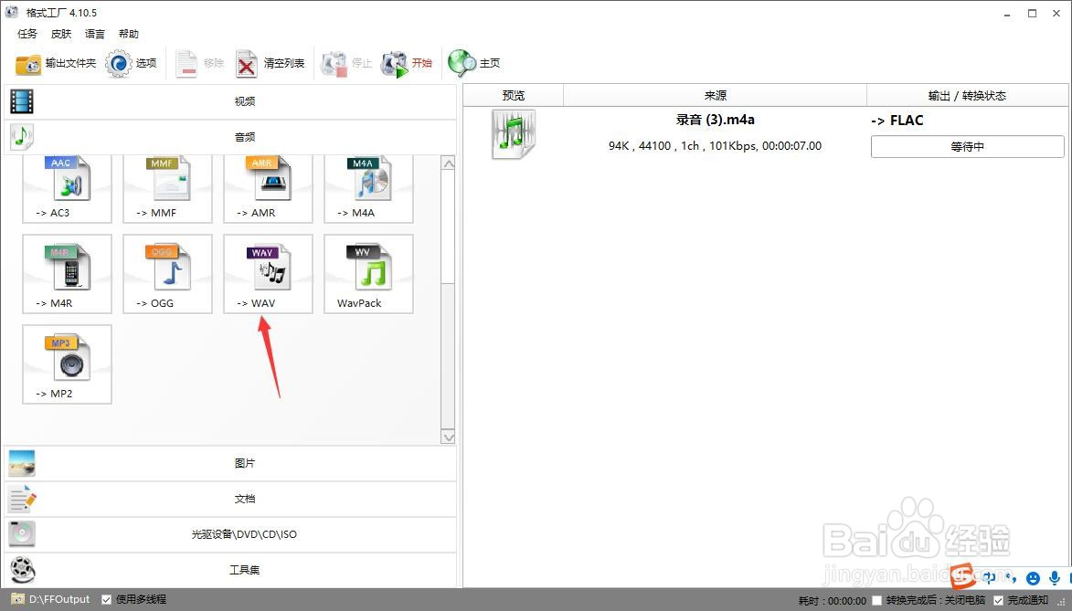
Task: Click the film strip video category icon
Action: [21, 101]
